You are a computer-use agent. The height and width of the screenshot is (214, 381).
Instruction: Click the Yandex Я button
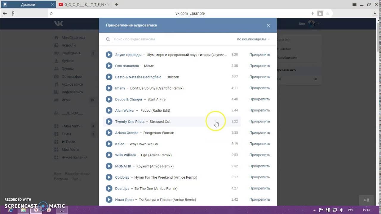(x=13, y=13)
